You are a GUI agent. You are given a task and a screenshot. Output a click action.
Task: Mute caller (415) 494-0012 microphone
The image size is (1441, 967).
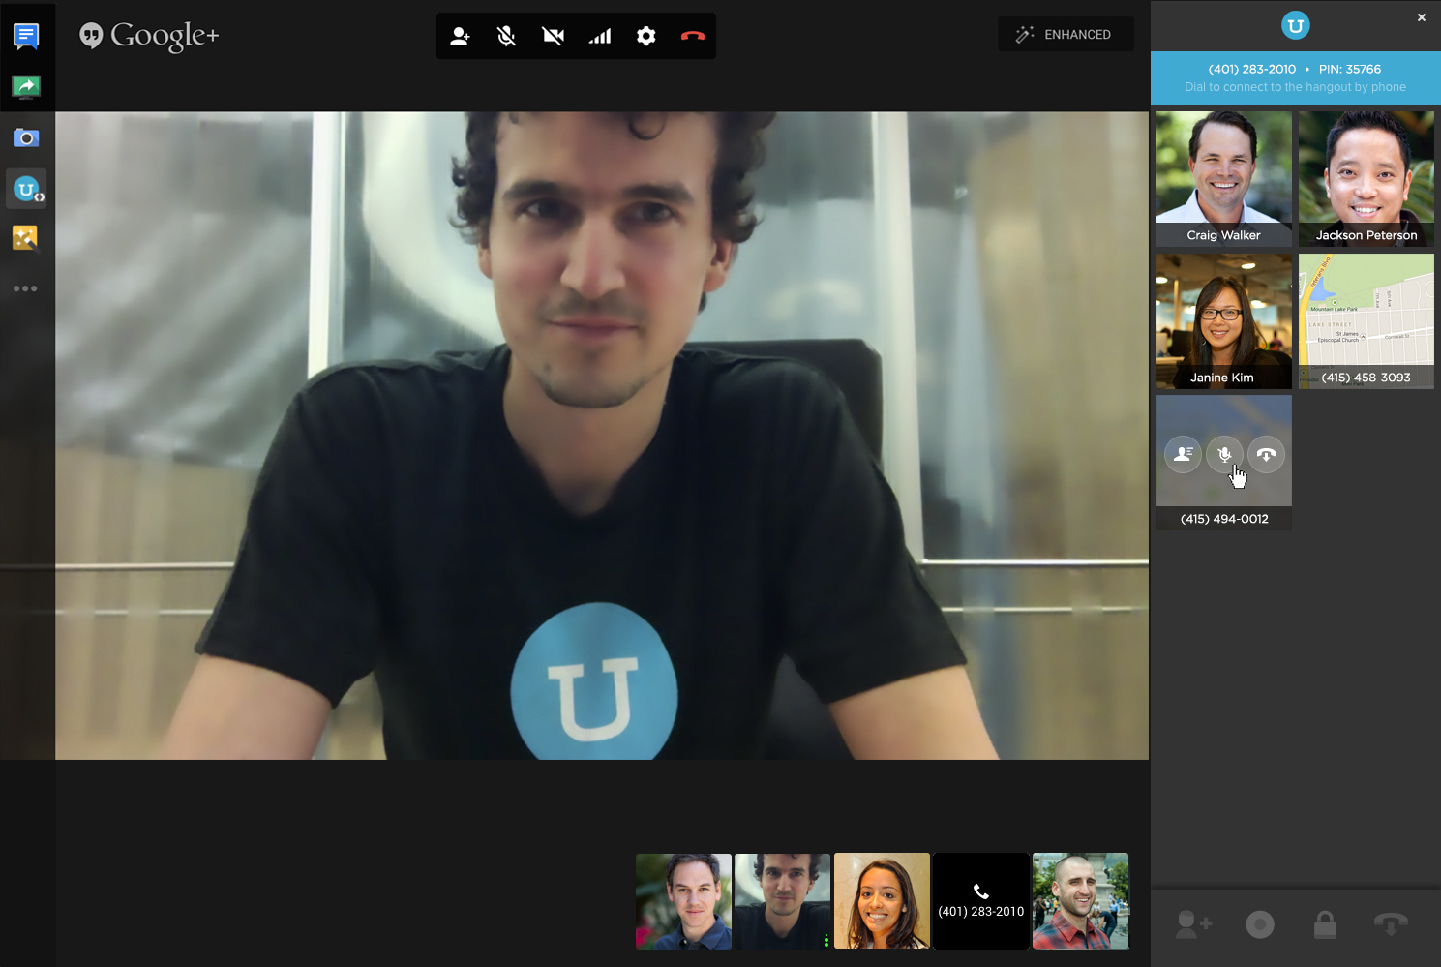coord(1224,454)
